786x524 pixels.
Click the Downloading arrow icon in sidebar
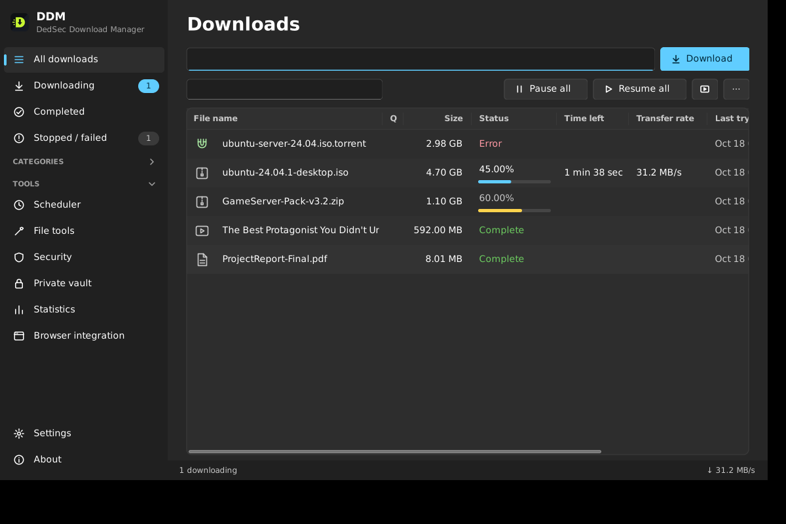coord(19,86)
